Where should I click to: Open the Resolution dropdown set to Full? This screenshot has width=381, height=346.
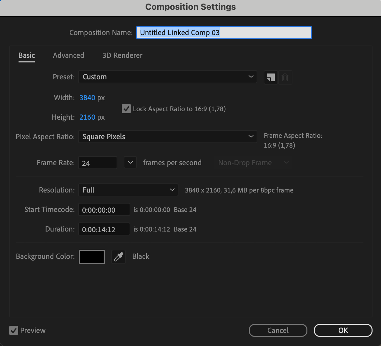click(x=128, y=190)
